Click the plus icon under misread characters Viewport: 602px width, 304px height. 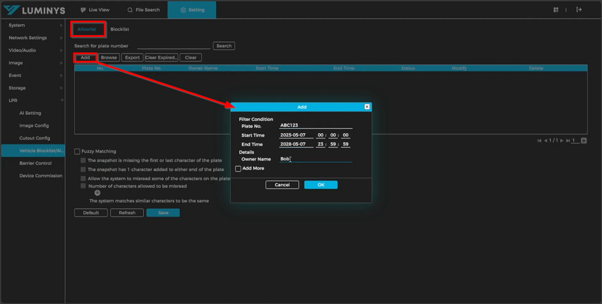(98, 193)
